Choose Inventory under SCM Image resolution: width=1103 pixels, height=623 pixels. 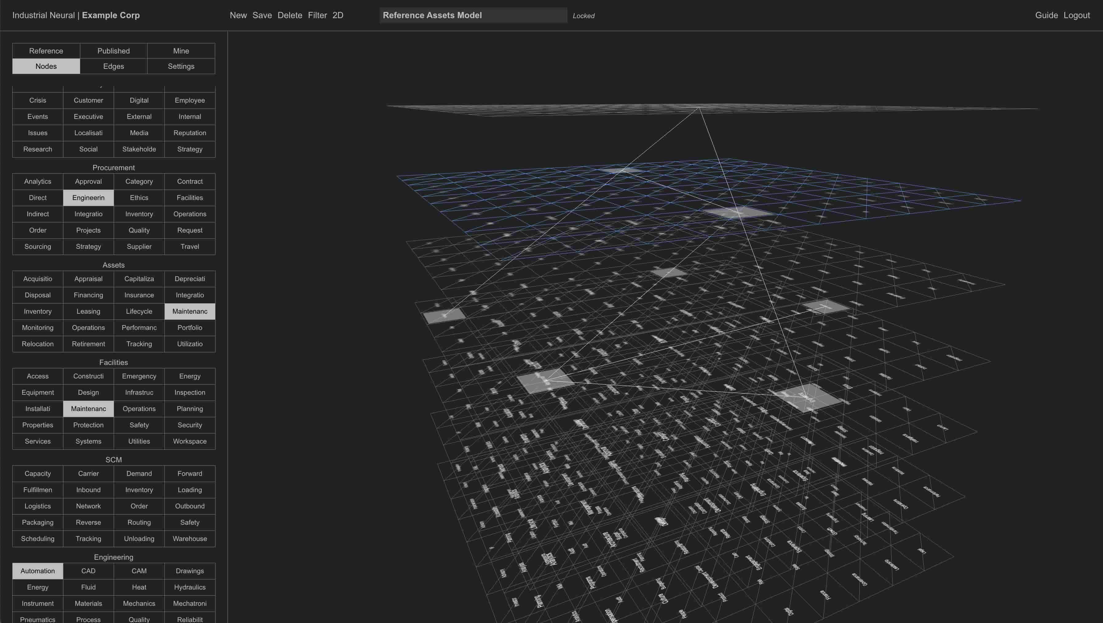(x=139, y=490)
